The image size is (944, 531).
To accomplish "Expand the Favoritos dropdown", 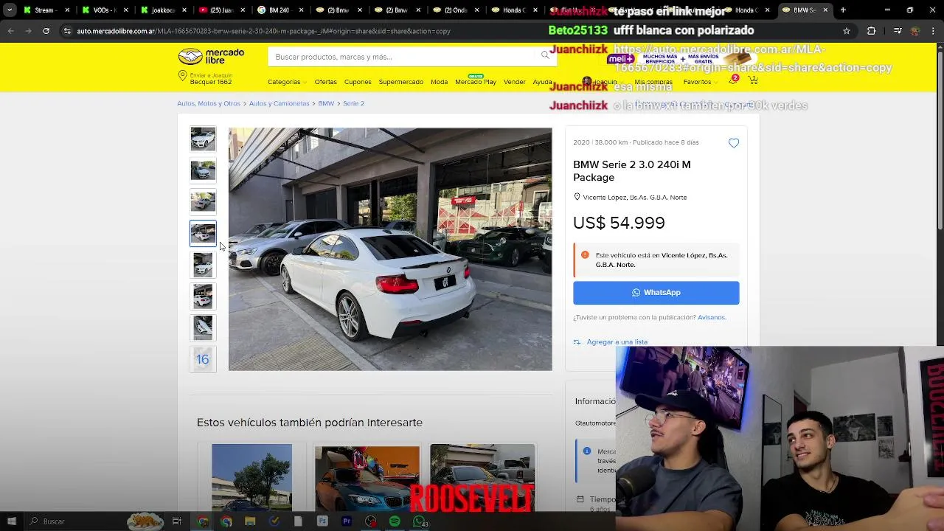I will tap(701, 82).
